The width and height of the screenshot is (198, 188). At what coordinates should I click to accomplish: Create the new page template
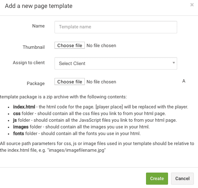157,178
